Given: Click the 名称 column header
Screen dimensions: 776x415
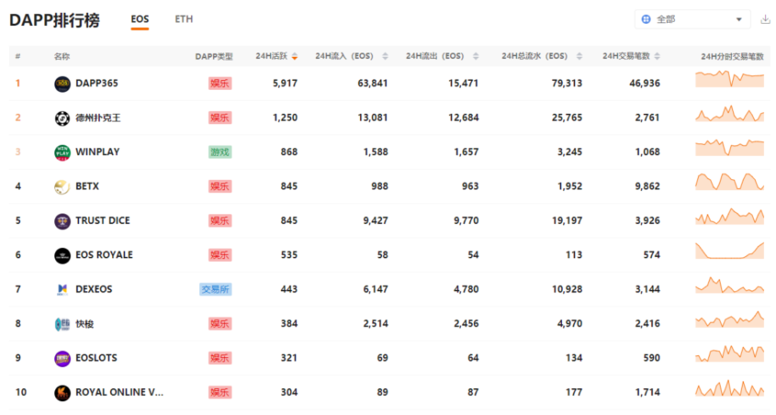Looking at the screenshot, I should 62,56.
